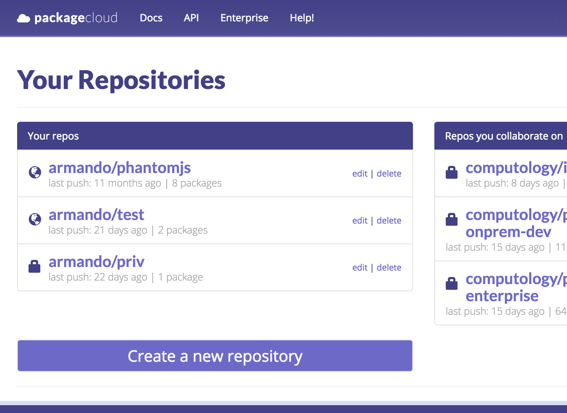Viewport: 567px width, 413px height.
Task: Click 'Repos you collaborate on' header
Action: coord(504,136)
